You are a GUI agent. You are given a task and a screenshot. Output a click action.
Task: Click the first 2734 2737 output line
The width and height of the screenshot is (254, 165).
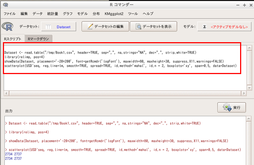[x=13, y=154]
